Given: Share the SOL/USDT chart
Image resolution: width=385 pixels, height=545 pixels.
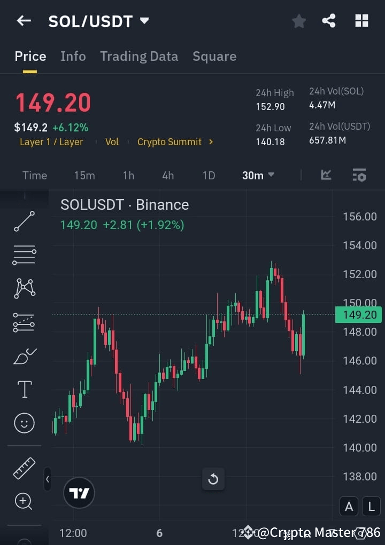Looking at the screenshot, I should 329,21.
